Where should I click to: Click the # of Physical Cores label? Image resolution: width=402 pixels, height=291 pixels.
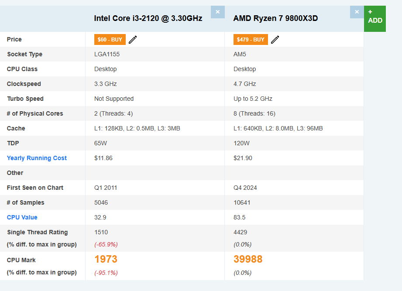tap(35, 114)
